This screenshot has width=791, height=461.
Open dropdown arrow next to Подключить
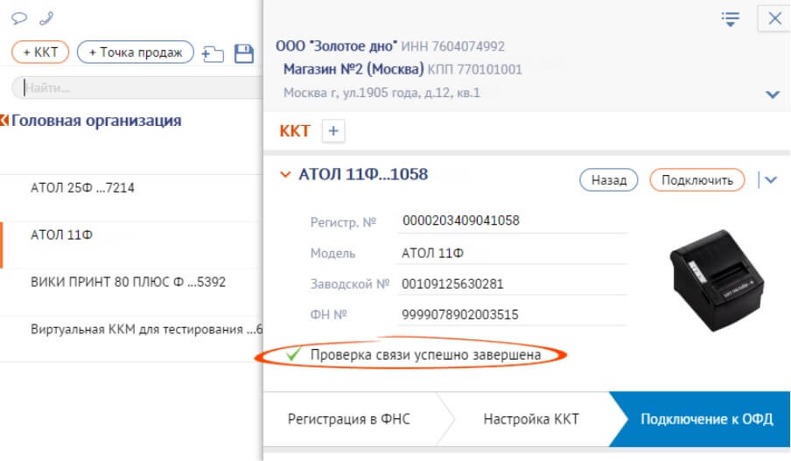(771, 179)
